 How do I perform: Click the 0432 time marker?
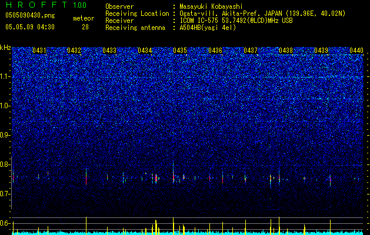coord(74,51)
